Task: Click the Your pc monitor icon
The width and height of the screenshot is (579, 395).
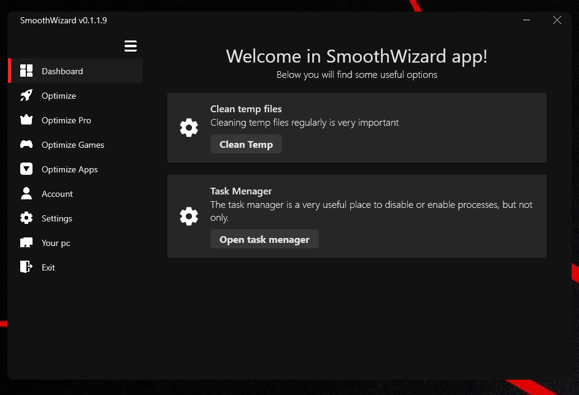Action: point(26,242)
